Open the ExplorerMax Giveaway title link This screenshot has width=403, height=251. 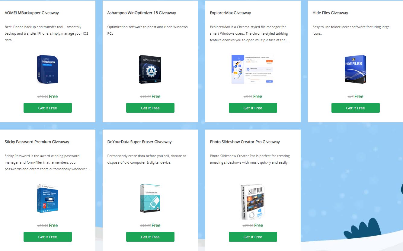[230, 13]
